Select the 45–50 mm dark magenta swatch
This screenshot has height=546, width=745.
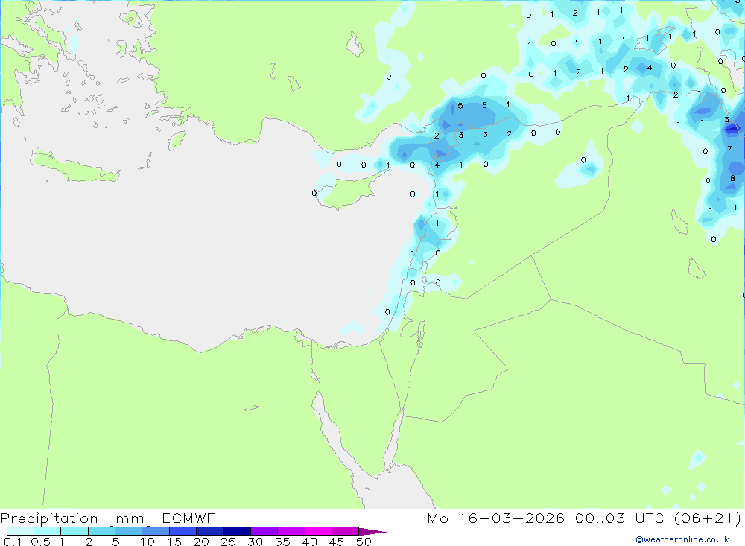click(346, 531)
